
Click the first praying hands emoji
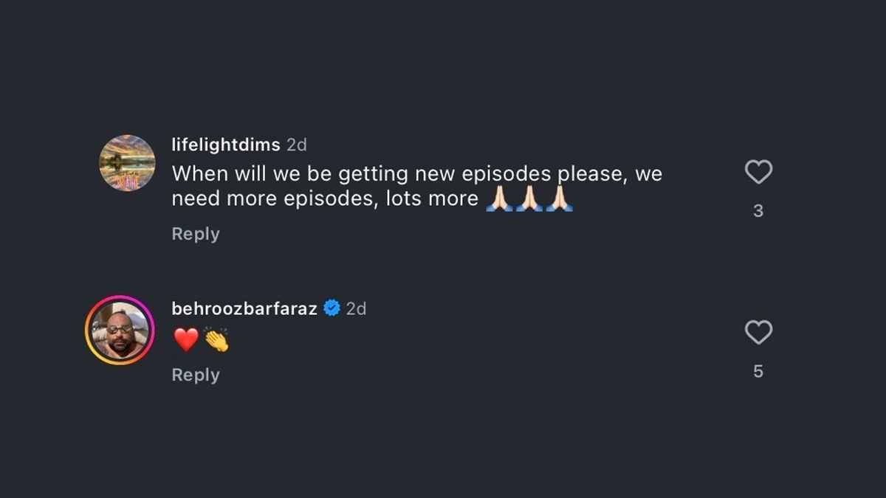pyautogui.click(x=499, y=198)
